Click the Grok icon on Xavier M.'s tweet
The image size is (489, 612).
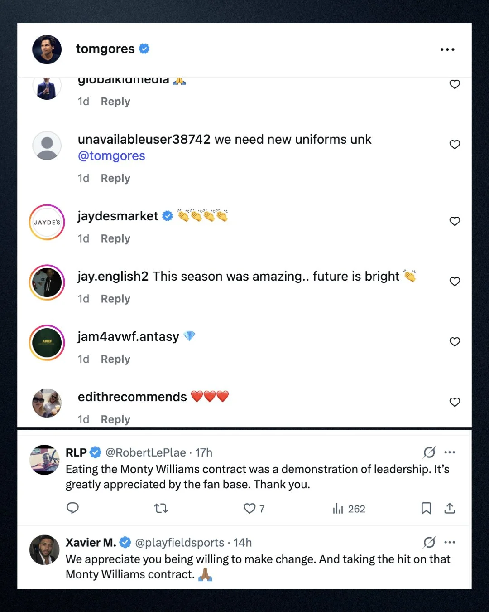tap(429, 542)
